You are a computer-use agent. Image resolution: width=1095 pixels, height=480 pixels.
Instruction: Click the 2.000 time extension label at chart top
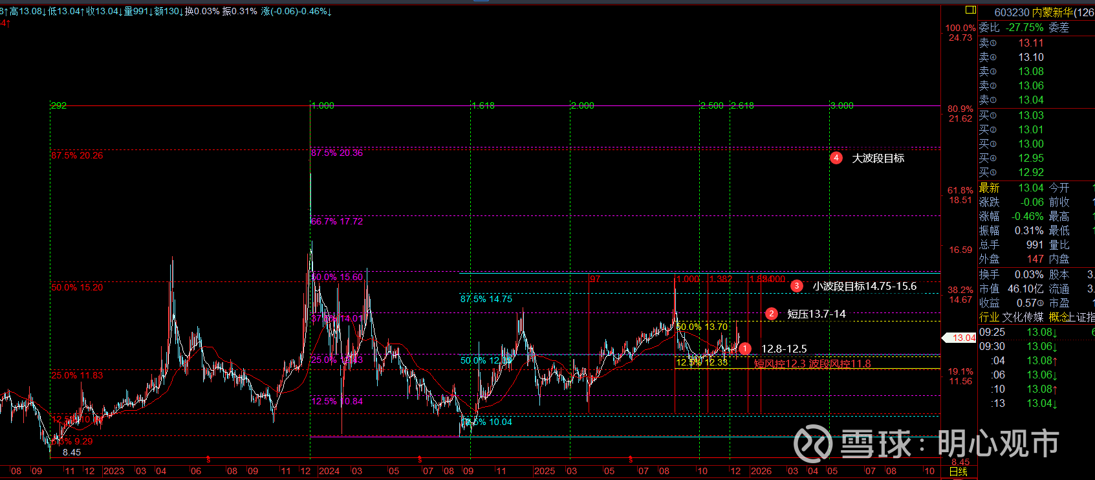pyautogui.click(x=582, y=105)
